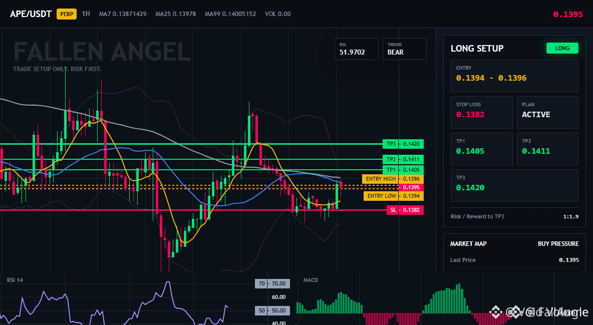Viewport: 593px width, 325px height.
Task: Click the TP1 0.1405 chart line tag
Action: [403, 170]
